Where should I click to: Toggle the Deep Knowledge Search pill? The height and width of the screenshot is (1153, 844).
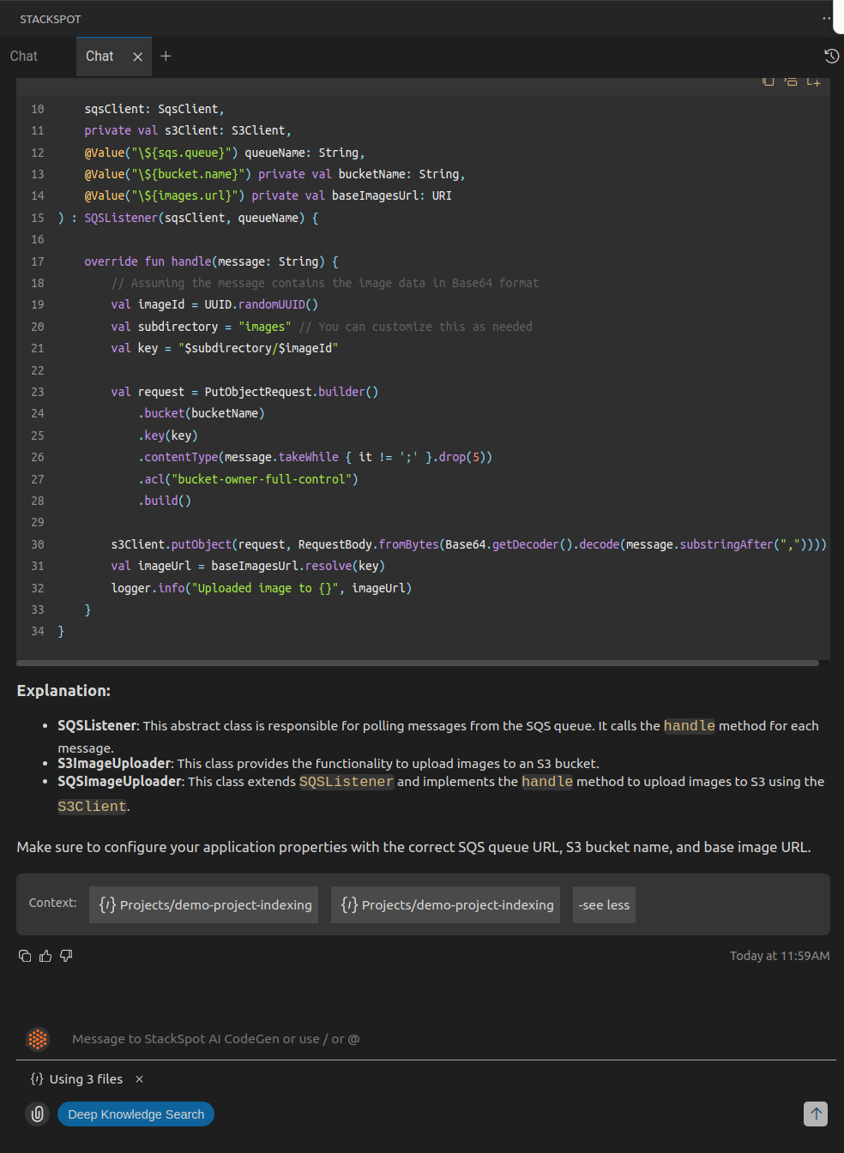pos(136,1114)
